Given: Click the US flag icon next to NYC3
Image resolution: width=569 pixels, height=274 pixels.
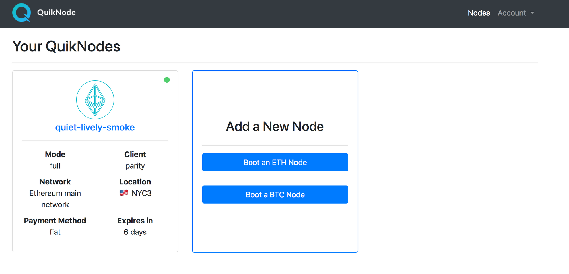Looking at the screenshot, I should (124, 193).
